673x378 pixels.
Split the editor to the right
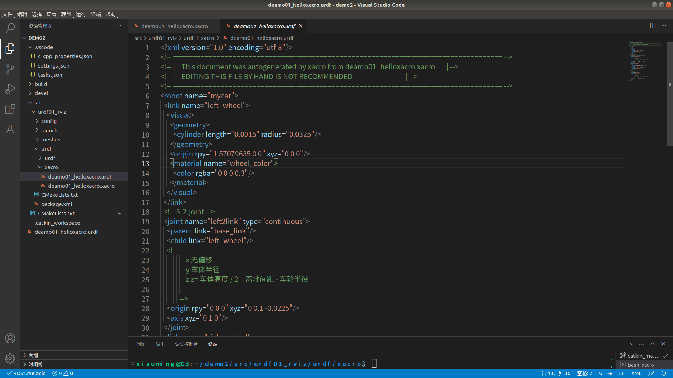(x=652, y=26)
